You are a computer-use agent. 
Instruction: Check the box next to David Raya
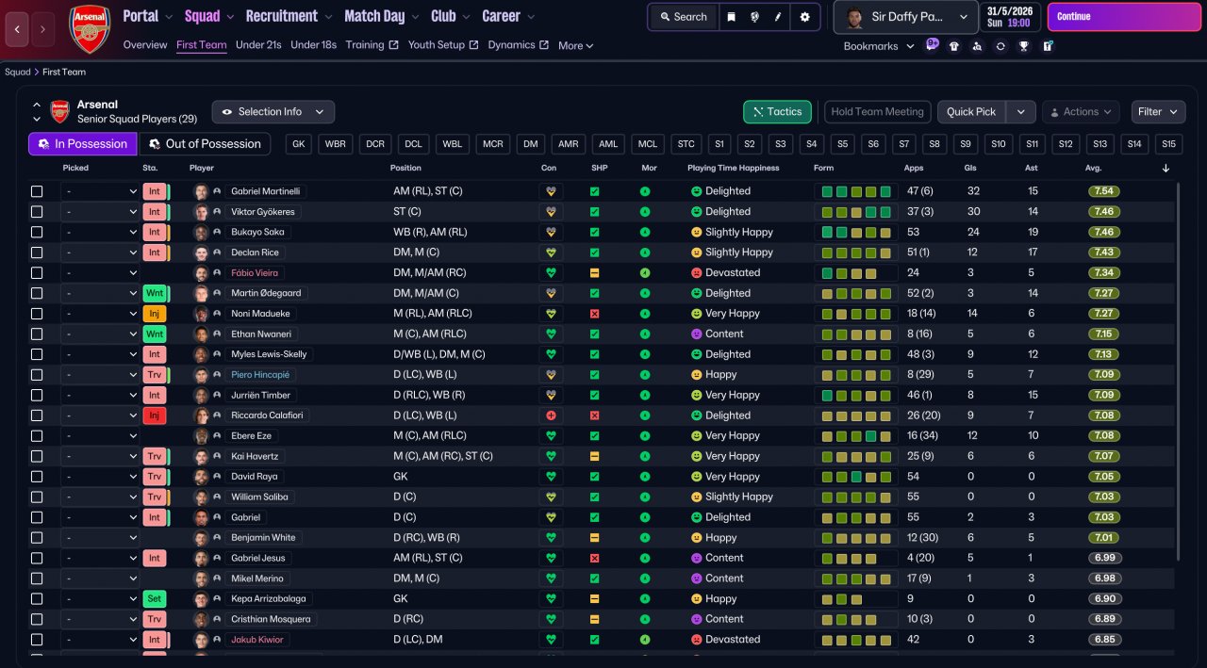point(37,477)
